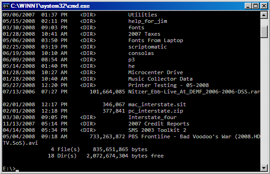Click the Interstate_four directory name

tap(152, 117)
